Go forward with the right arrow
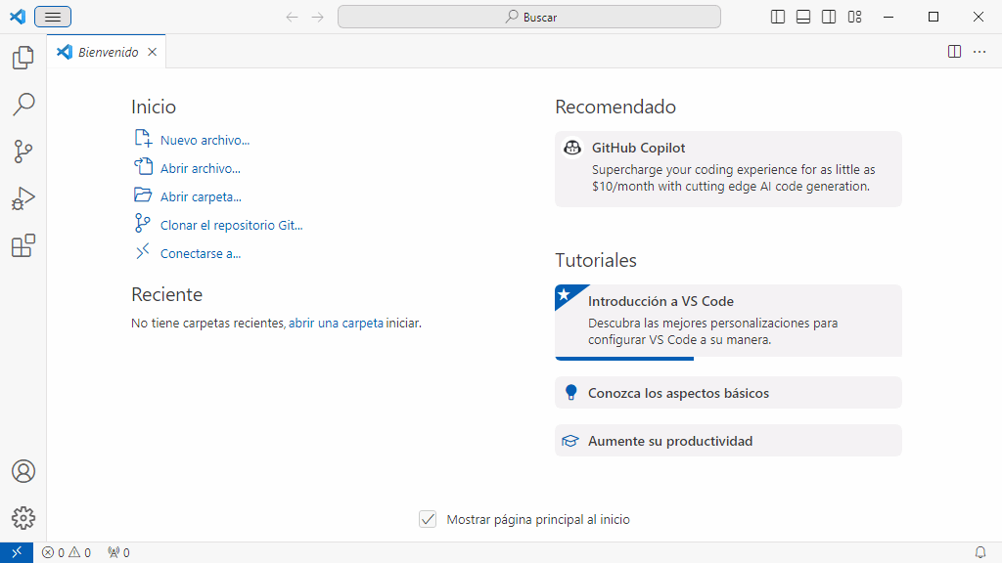The height and width of the screenshot is (563, 1002). (x=318, y=17)
